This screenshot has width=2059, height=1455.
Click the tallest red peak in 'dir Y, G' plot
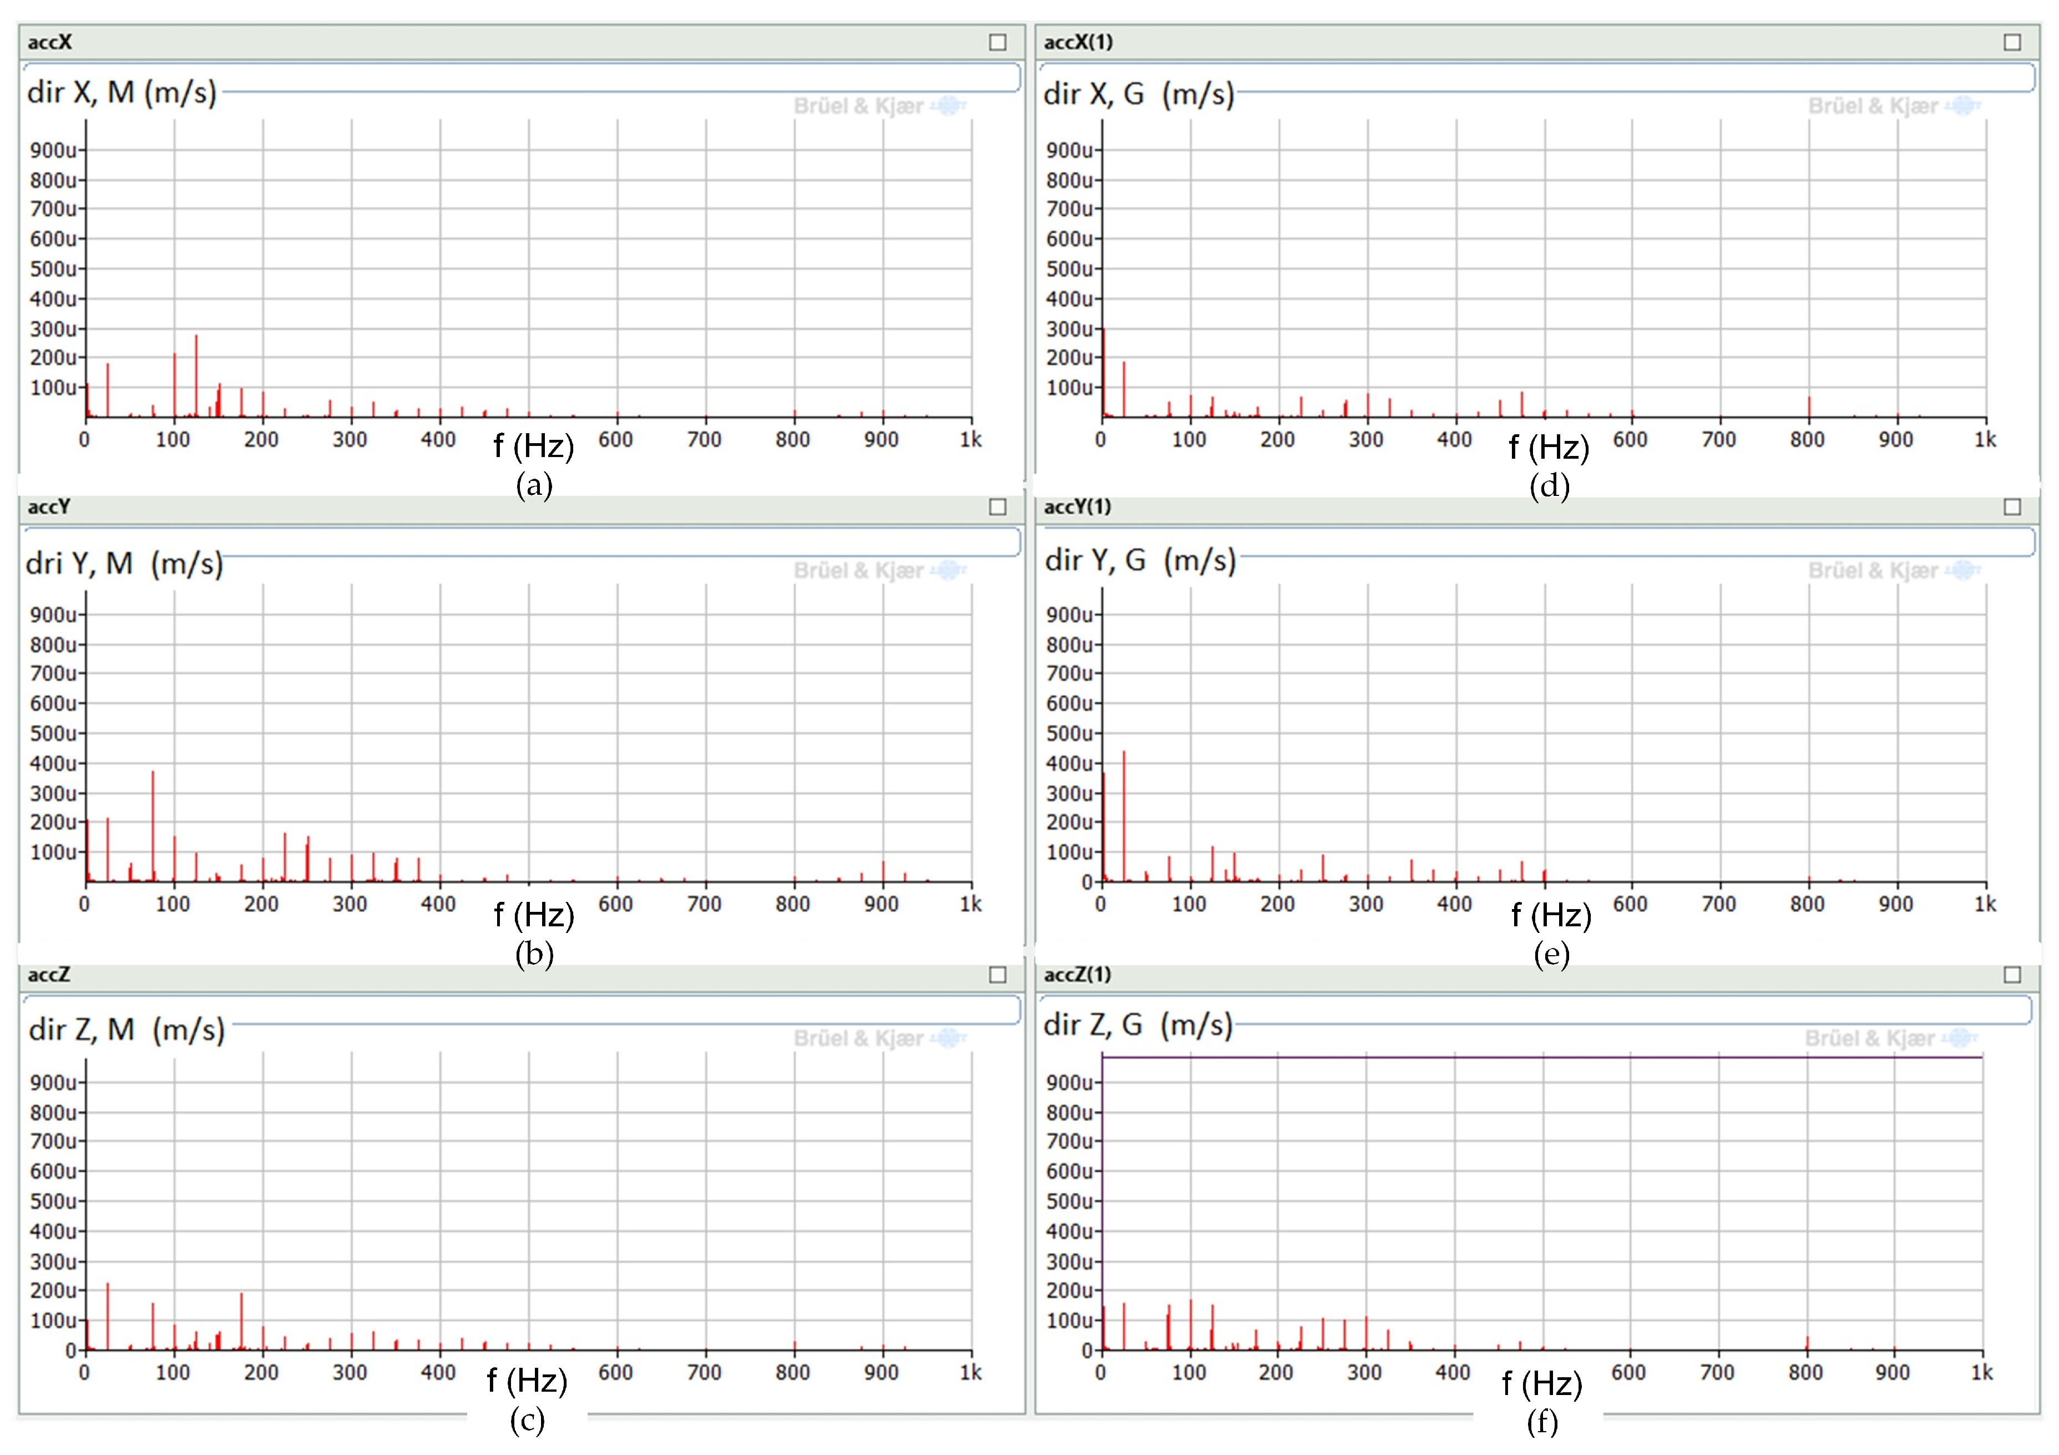click(x=1124, y=807)
